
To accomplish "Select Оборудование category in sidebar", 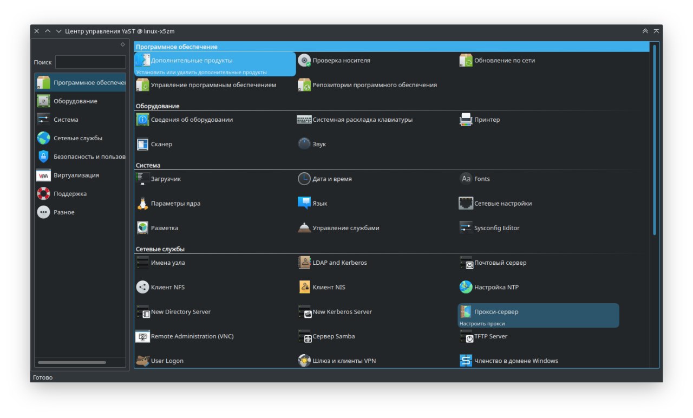I will pos(80,101).
